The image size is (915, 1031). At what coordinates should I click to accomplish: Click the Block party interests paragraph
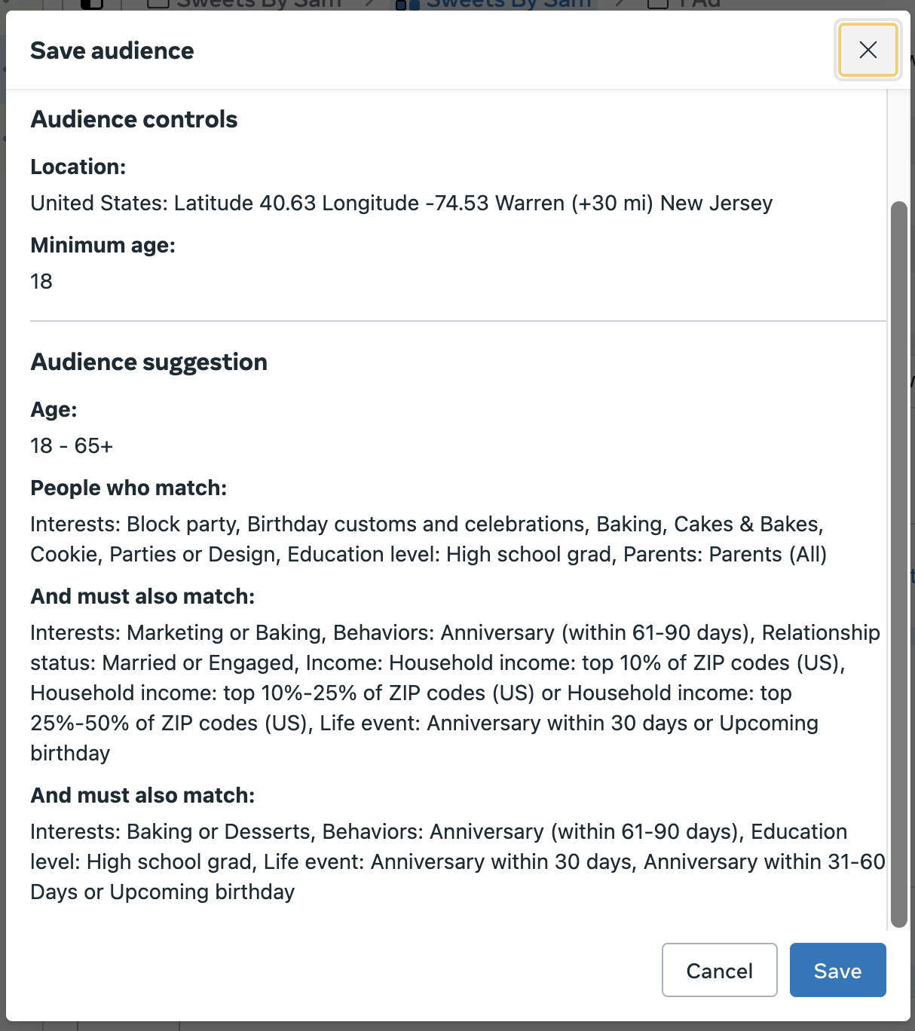[428, 539]
